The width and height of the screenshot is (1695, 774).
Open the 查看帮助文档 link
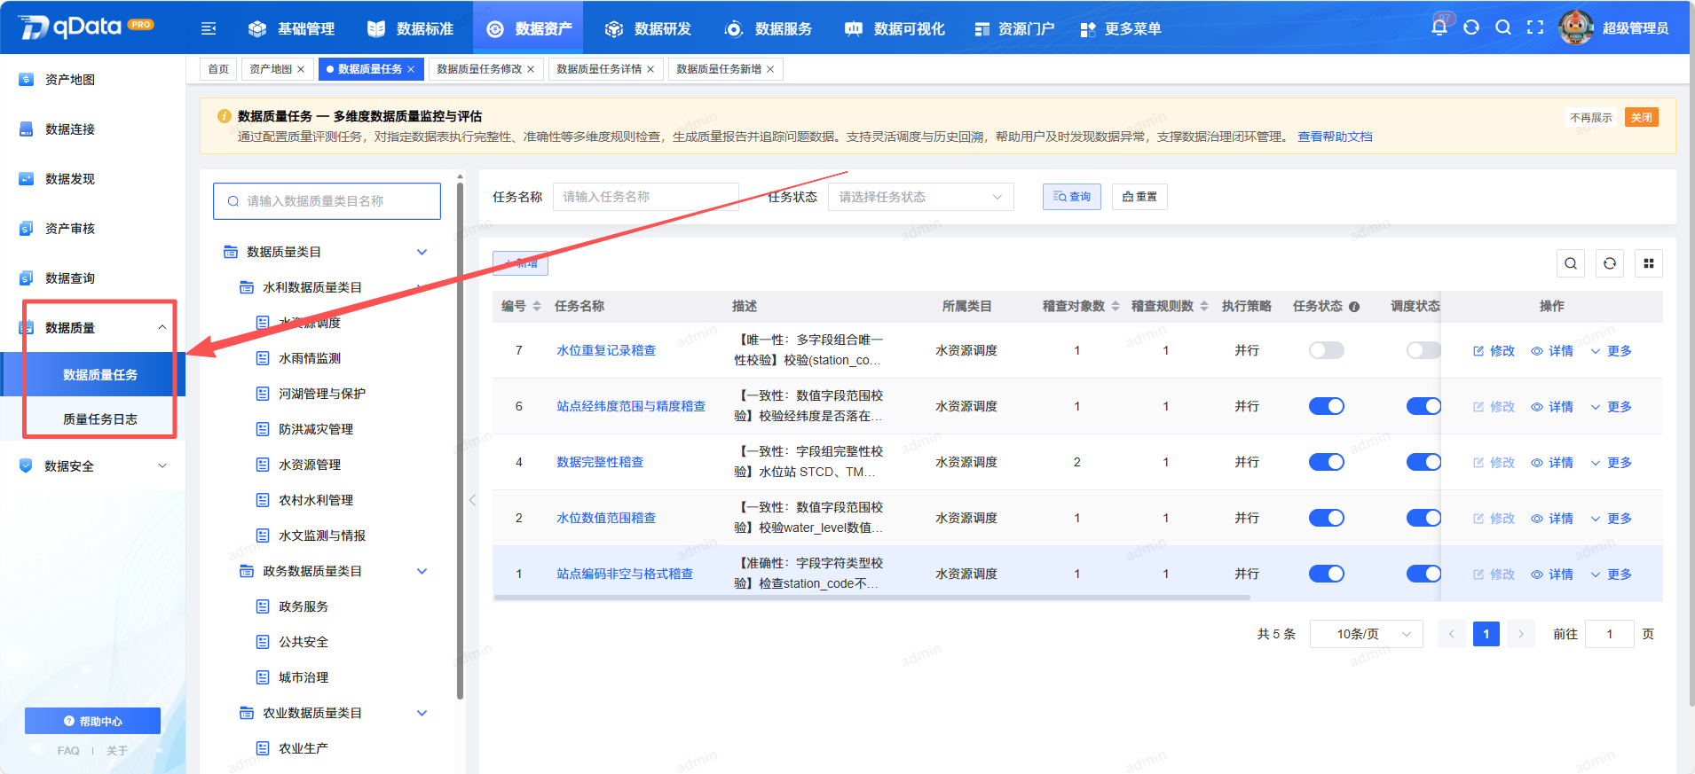click(x=1335, y=137)
